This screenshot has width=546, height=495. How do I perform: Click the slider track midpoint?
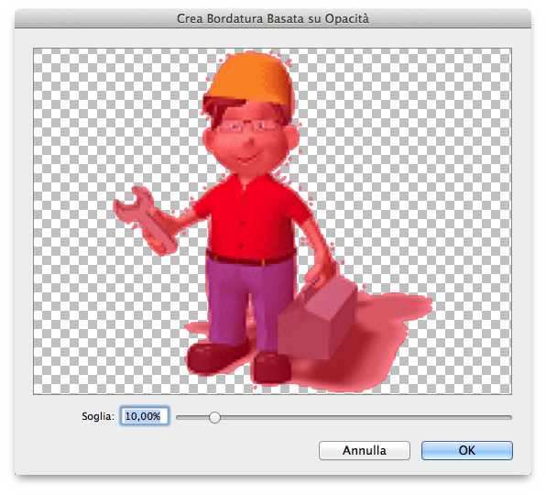pyautogui.click(x=344, y=417)
